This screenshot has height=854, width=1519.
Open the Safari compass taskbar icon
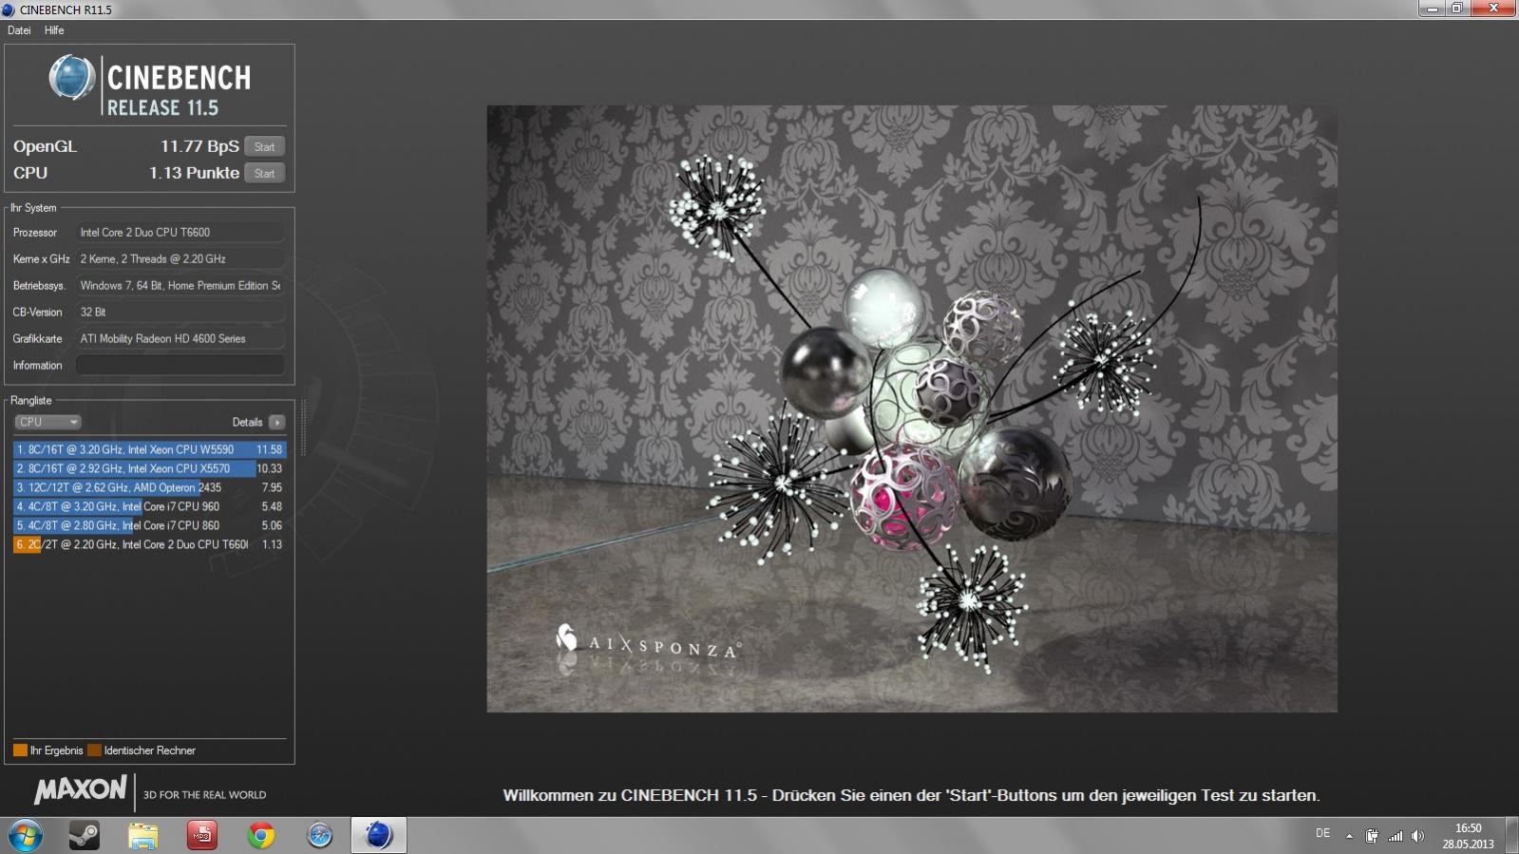coord(320,836)
